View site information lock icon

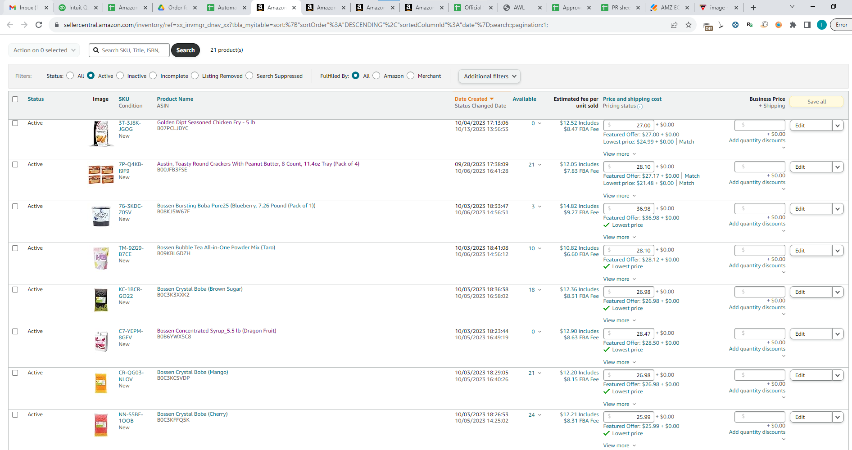[56, 25]
